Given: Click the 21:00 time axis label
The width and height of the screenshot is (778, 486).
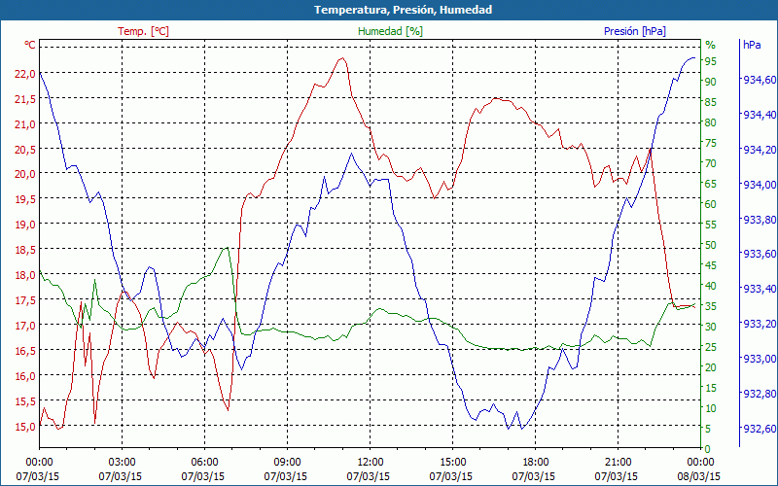Looking at the screenshot, I should [x=618, y=463].
